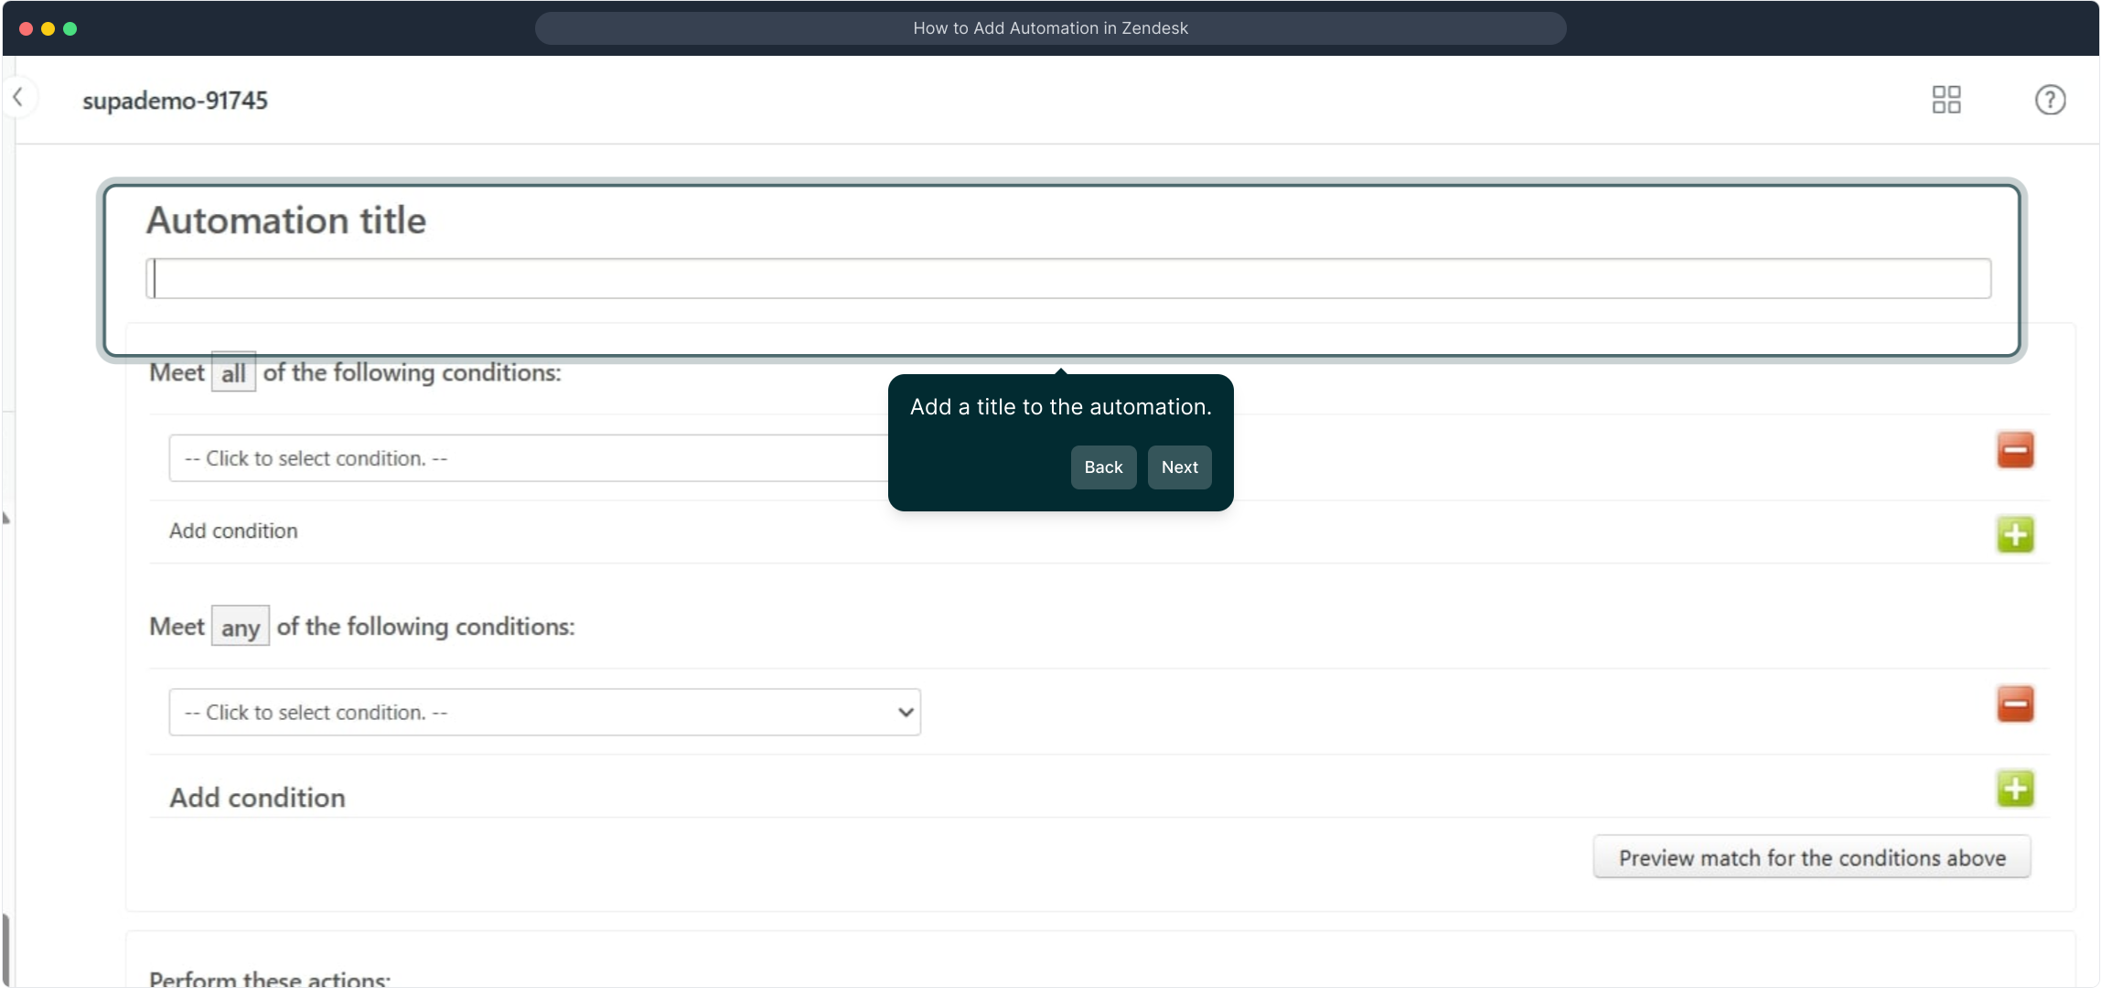Image resolution: width=2102 pixels, height=988 pixels.
Task: Click the help question mark icon
Action: pyautogui.click(x=2049, y=99)
